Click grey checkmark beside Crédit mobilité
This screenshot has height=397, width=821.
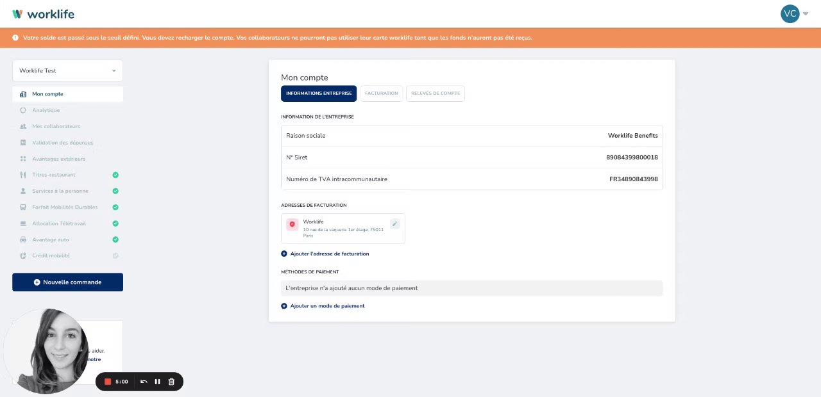pos(115,255)
